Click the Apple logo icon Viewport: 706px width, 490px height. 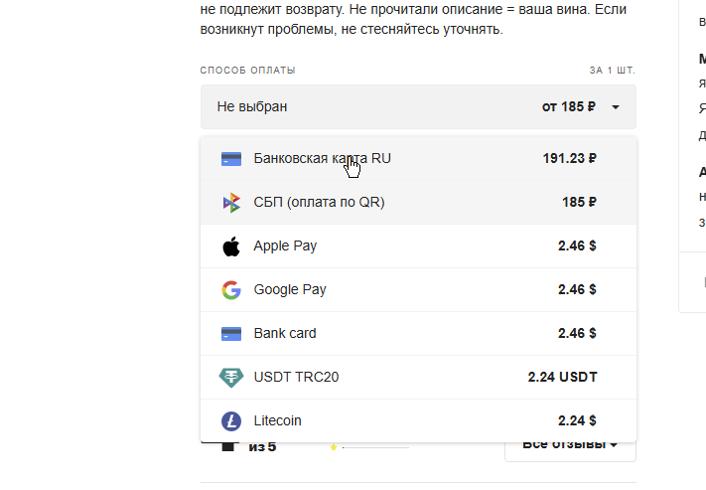[231, 246]
